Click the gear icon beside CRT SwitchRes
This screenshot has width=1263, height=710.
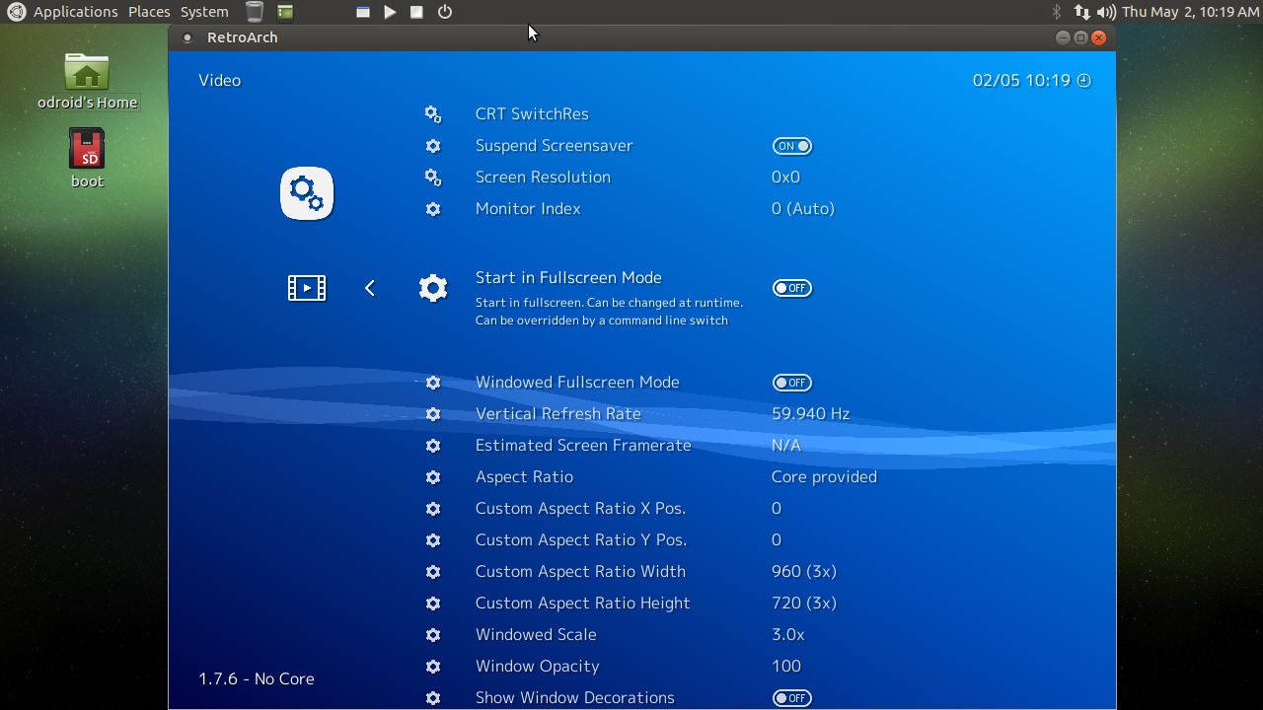point(433,114)
